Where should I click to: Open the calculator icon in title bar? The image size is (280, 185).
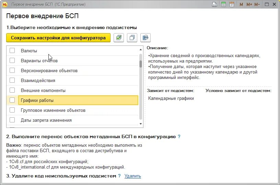[223, 4]
